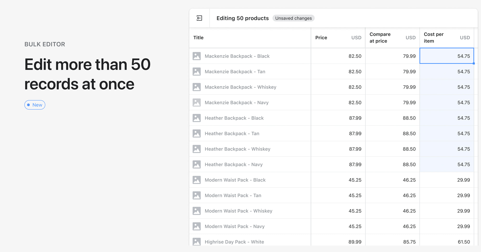Click the Editing 50 products title

pos(242,18)
